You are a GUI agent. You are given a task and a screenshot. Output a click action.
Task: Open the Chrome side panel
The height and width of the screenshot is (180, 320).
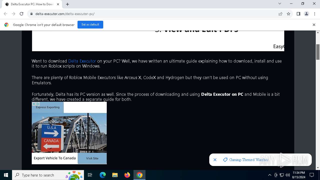tap(298, 14)
